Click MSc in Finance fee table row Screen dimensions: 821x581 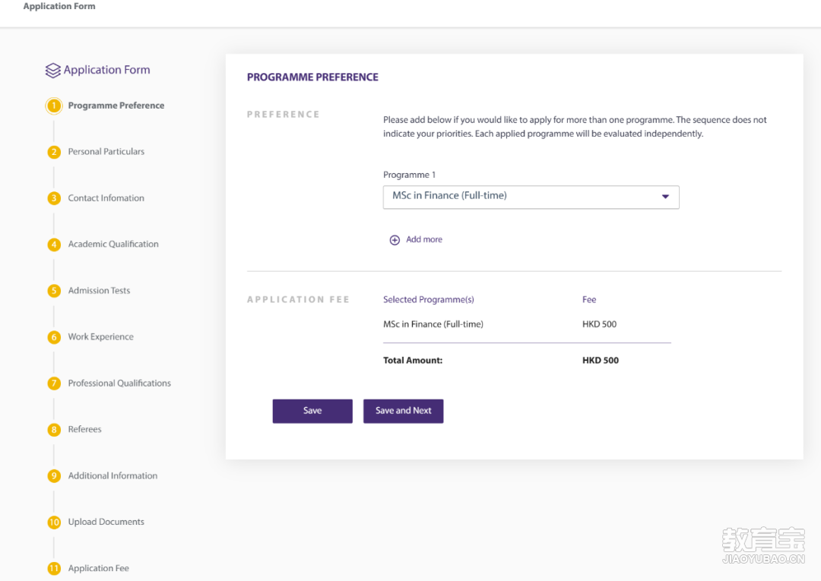point(527,324)
